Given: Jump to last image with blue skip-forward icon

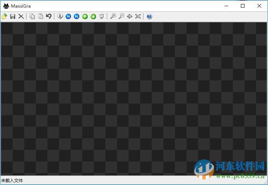Looking at the screenshot, I should 76,16.
